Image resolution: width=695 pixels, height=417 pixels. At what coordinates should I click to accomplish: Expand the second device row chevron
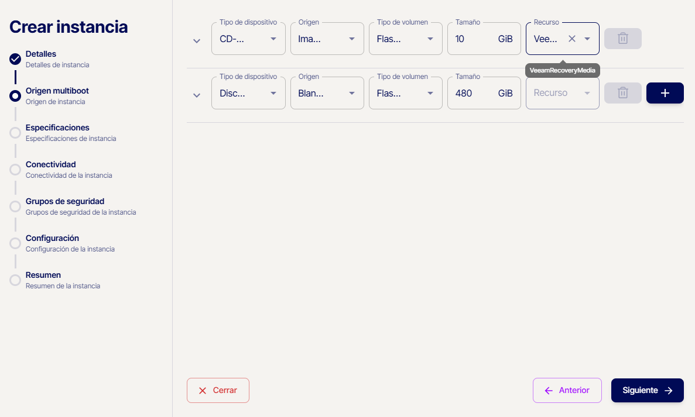(197, 95)
